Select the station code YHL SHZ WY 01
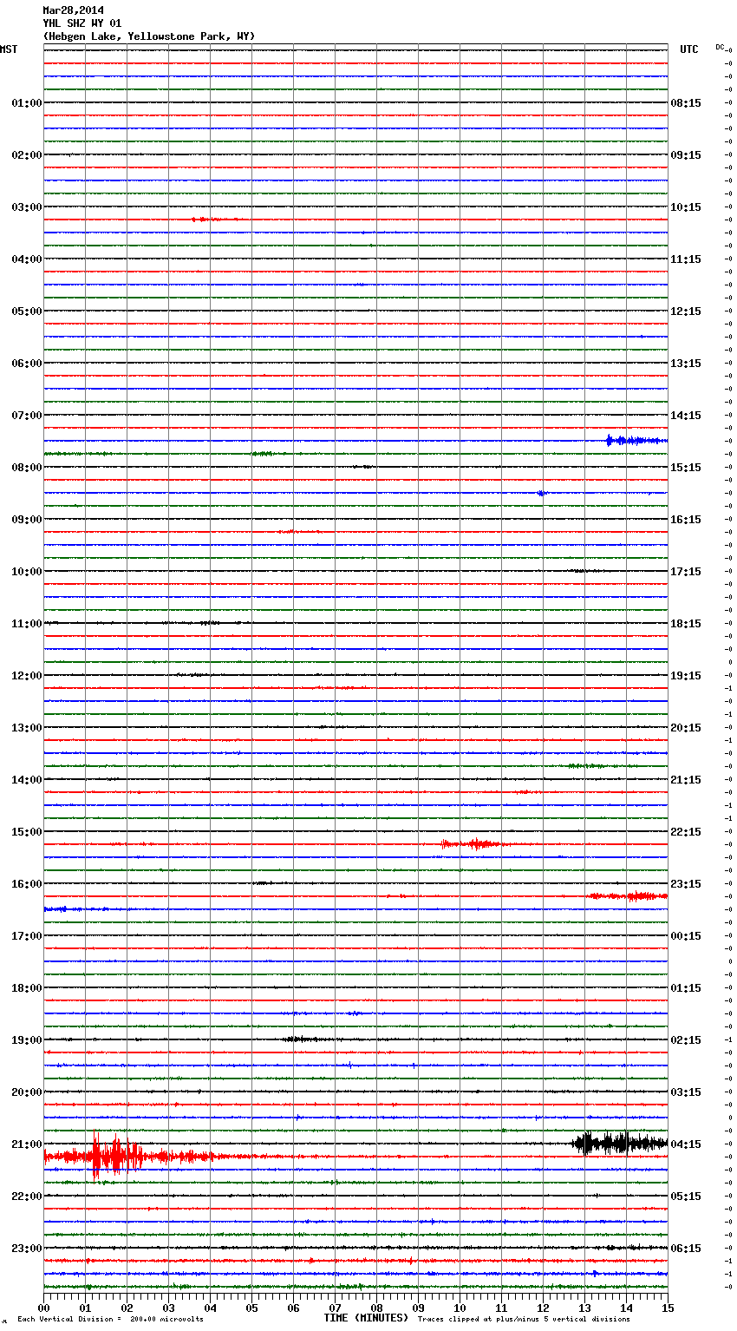The height and width of the screenshot is (1331, 737). coord(82,23)
